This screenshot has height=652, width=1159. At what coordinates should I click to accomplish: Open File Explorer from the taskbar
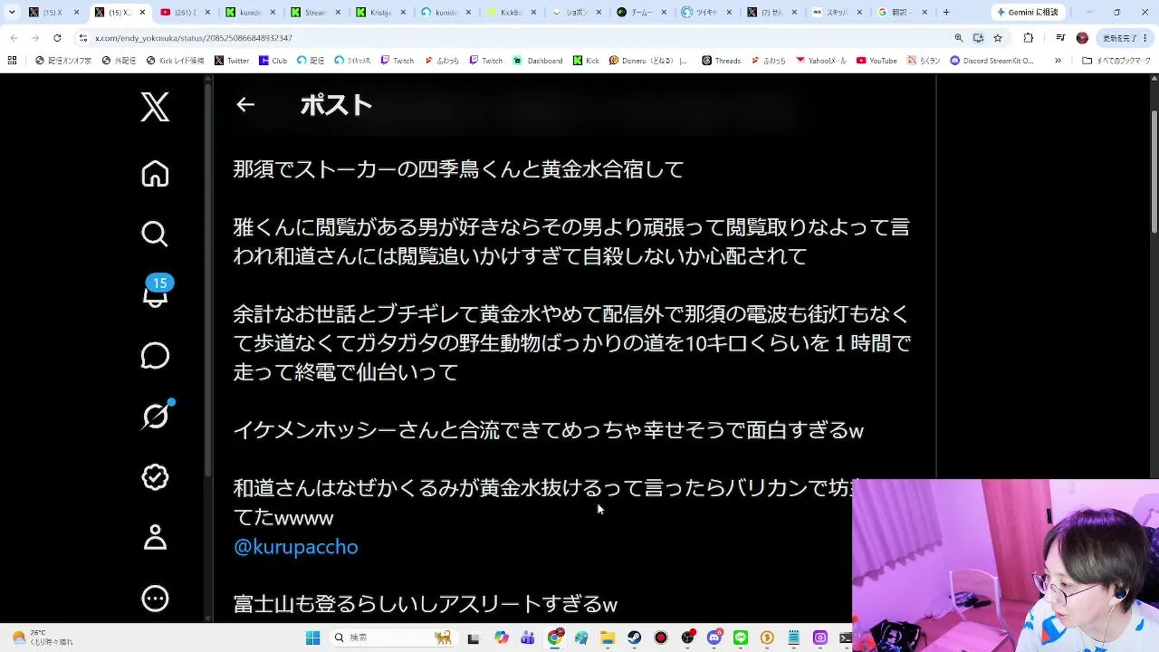(x=608, y=638)
